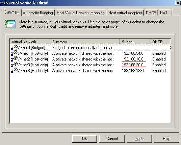Viewport: 181px width, 145px height.
Task: Click subnet 192.168.30.0
Action: coord(133,65)
